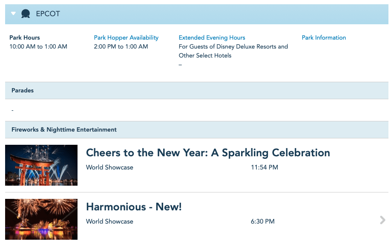The image size is (391, 244).
Task: Click the Harmonious fireworks thumbnail
Action: [41, 219]
